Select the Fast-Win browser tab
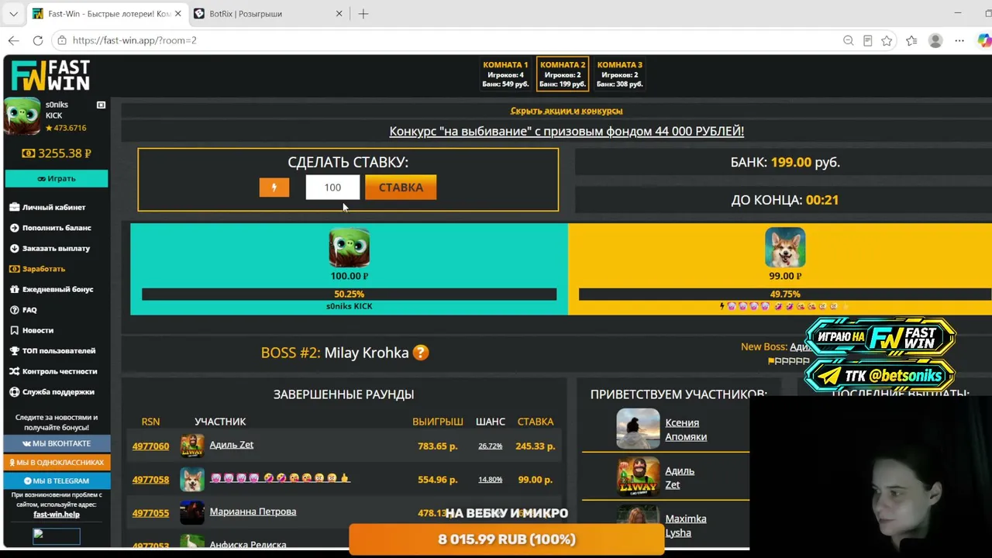Image resolution: width=992 pixels, height=558 pixels. 106,14
